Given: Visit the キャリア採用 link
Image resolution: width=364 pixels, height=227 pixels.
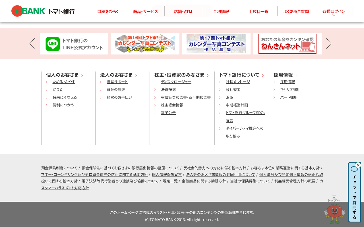Looking at the screenshot, I should 290,89.
